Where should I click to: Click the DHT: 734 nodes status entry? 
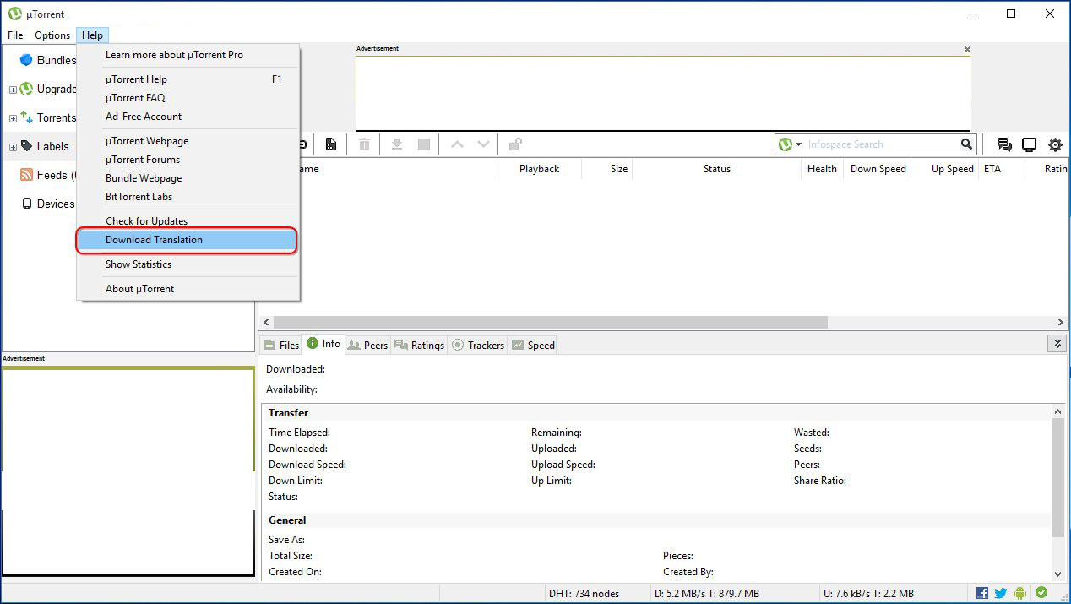pyautogui.click(x=584, y=593)
